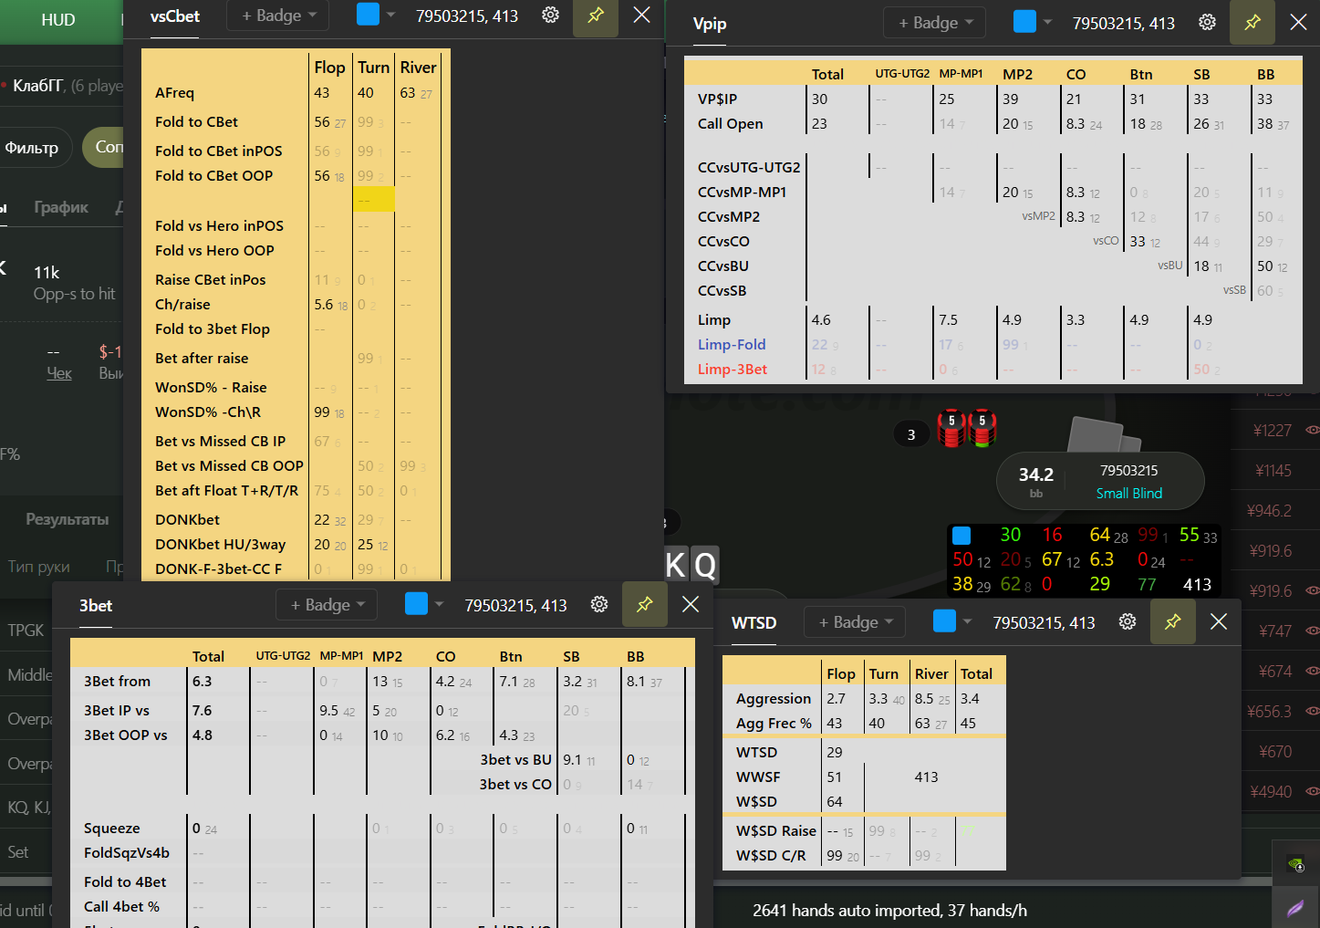Click blue color swatch in vsCbet header
The image size is (1320, 928).
[x=368, y=15]
